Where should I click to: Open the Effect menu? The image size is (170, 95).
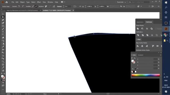(x=39, y=2)
